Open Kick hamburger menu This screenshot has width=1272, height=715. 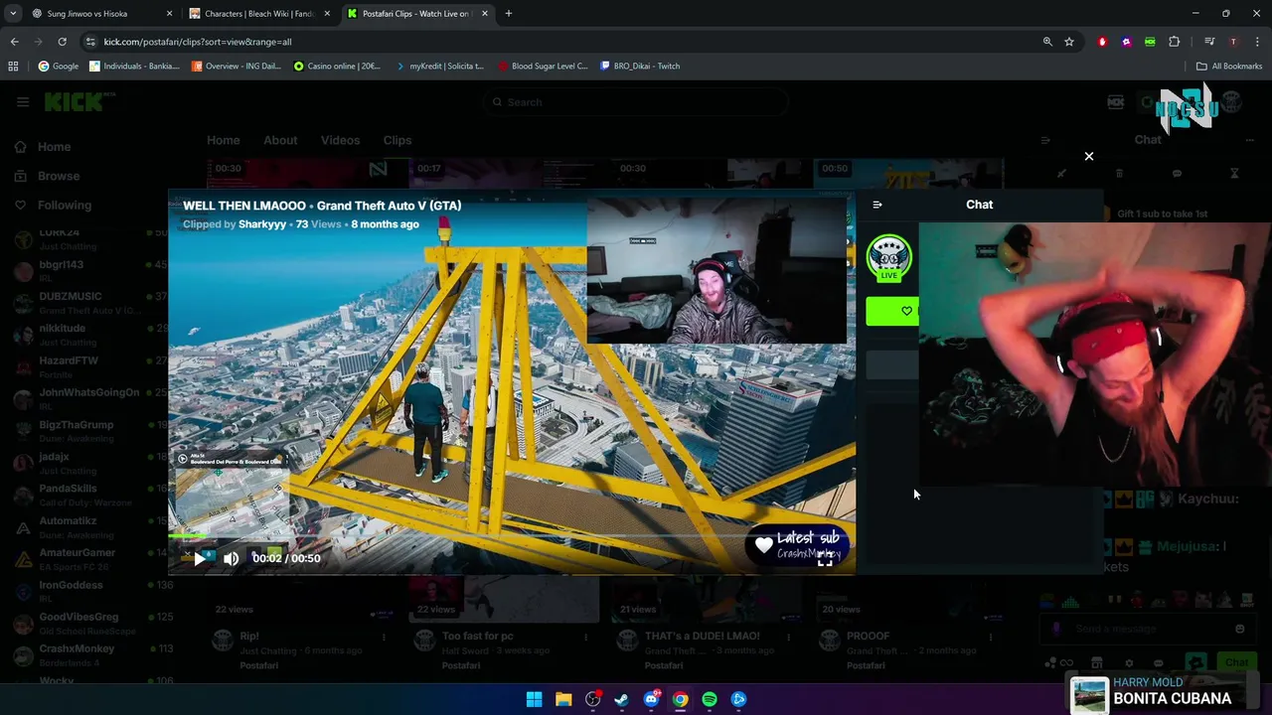pyautogui.click(x=23, y=101)
